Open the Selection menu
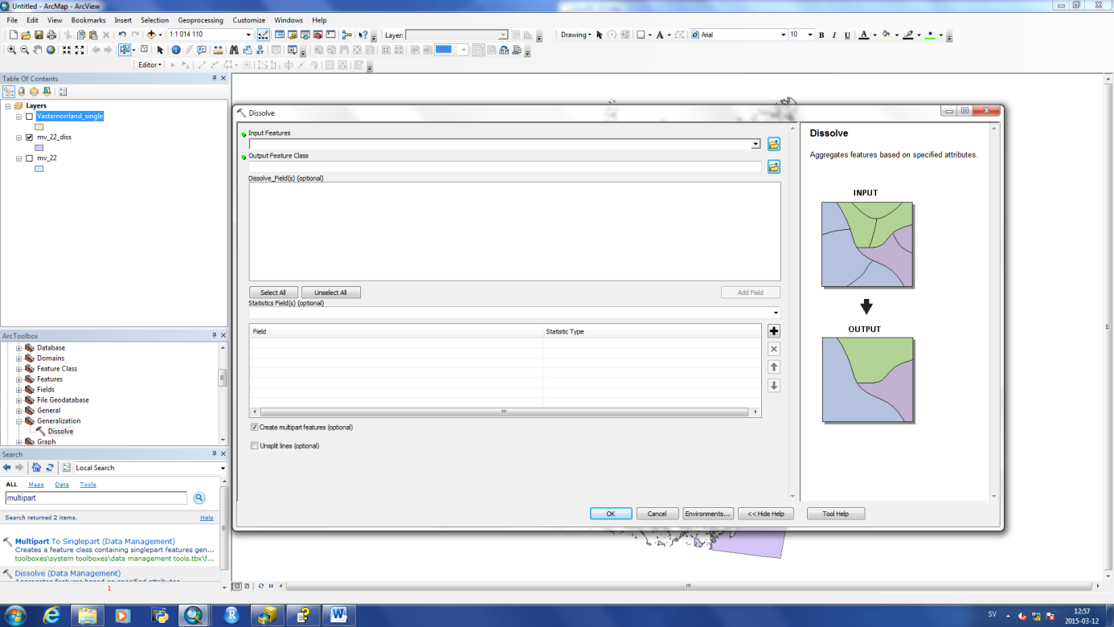The height and width of the screenshot is (627, 1114). coord(155,20)
